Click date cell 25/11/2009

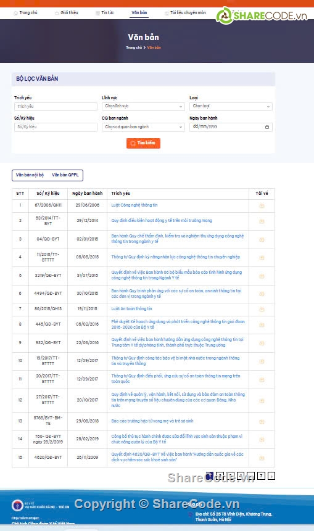tap(88, 457)
